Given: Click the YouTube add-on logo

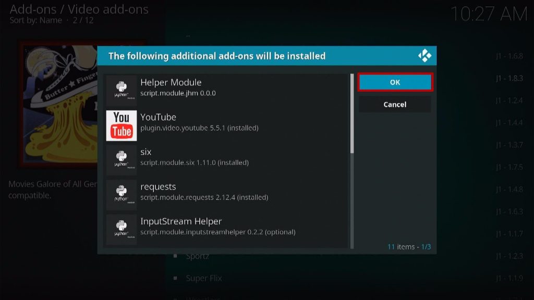Looking at the screenshot, I should click(121, 126).
